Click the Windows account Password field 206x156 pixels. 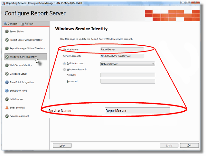click(127, 81)
